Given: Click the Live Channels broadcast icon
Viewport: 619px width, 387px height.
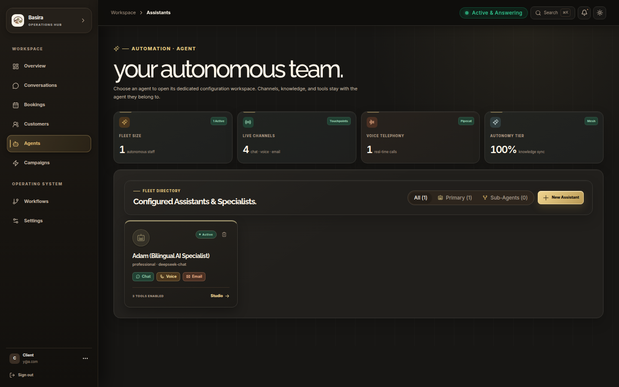Looking at the screenshot, I should point(248,122).
